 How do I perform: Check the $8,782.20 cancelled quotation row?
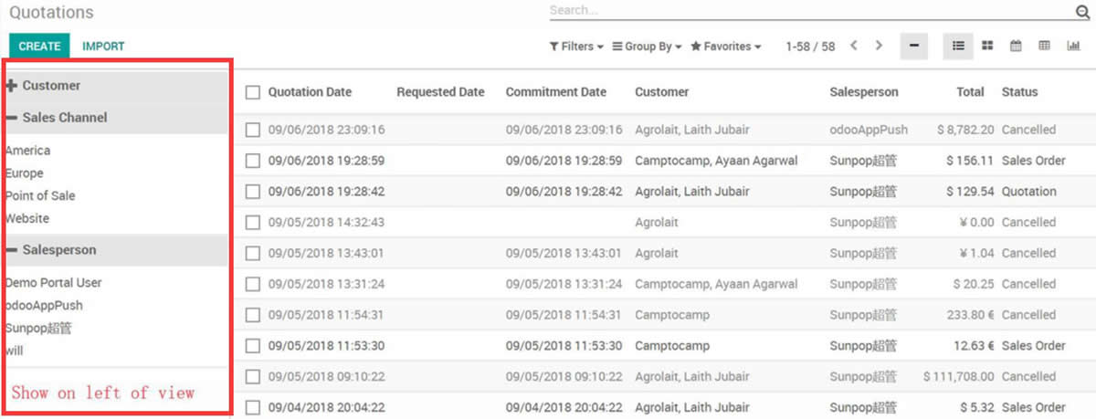[x=253, y=130]
